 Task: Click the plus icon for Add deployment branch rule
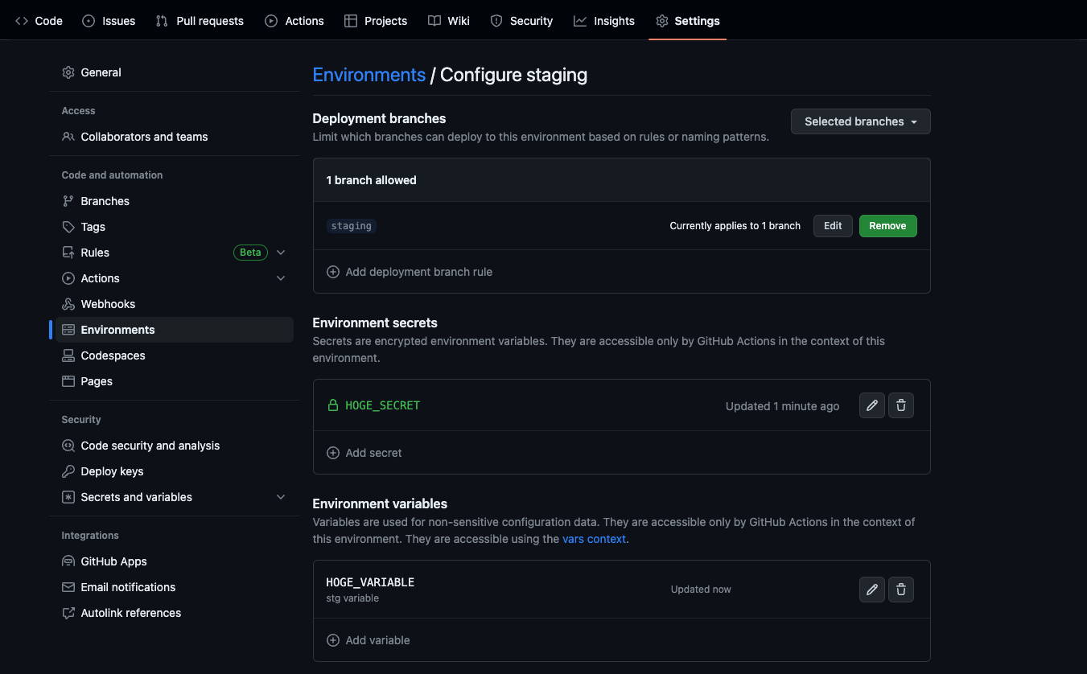coord(333,271)
